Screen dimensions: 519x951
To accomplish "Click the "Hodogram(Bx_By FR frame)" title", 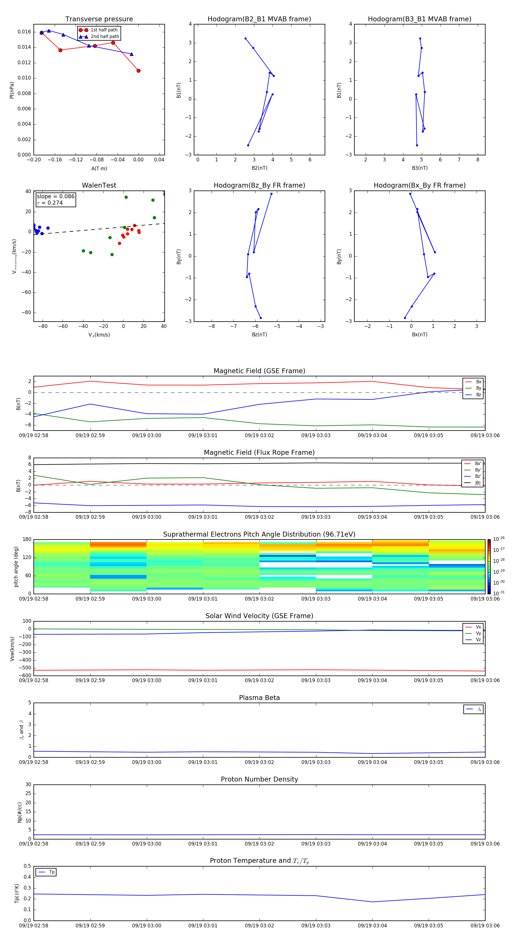I will point(420,185).
